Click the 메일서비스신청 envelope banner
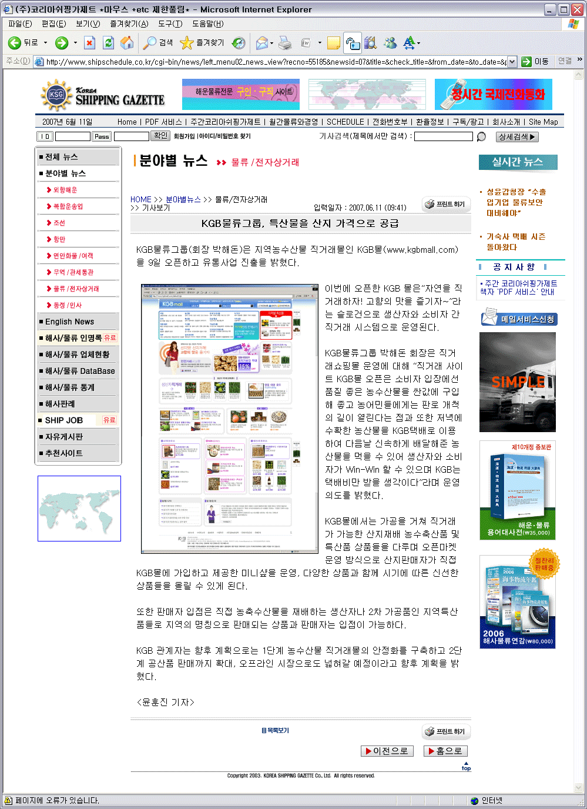587x809 pixels. pos(519,317)
